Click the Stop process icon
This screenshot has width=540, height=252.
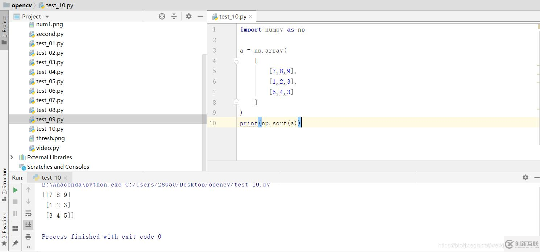(x=15, y=202)
